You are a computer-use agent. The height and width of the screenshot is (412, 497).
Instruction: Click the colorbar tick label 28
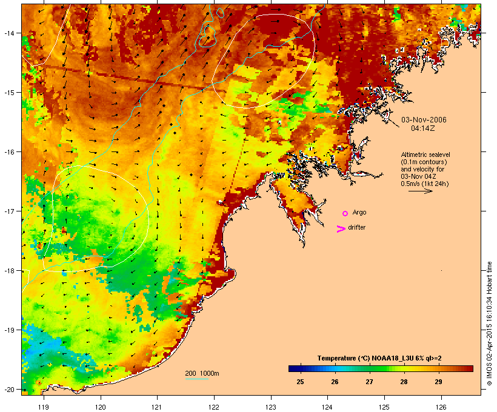coord(404,382)
